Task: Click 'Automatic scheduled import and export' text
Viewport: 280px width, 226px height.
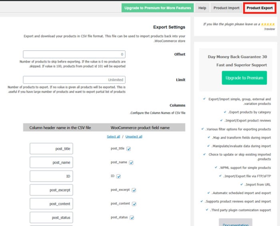Action: (241, 193)
